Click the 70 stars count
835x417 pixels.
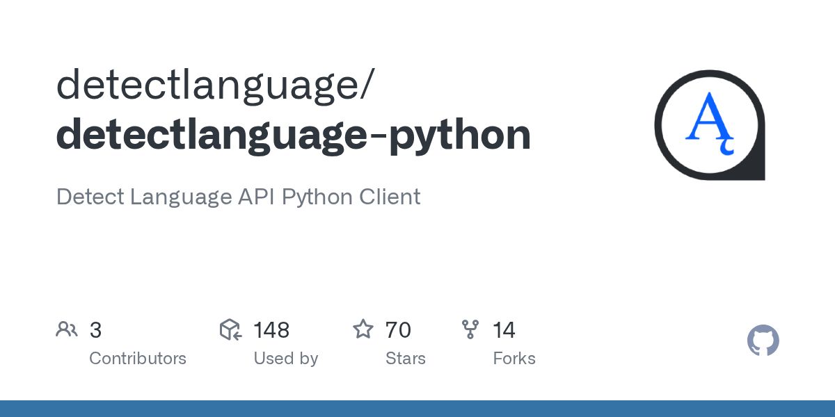[x=397, y=330]
